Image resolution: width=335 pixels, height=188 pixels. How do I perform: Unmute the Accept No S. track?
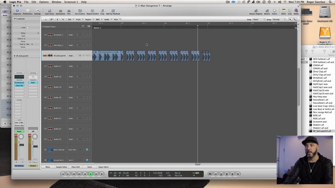87,160
